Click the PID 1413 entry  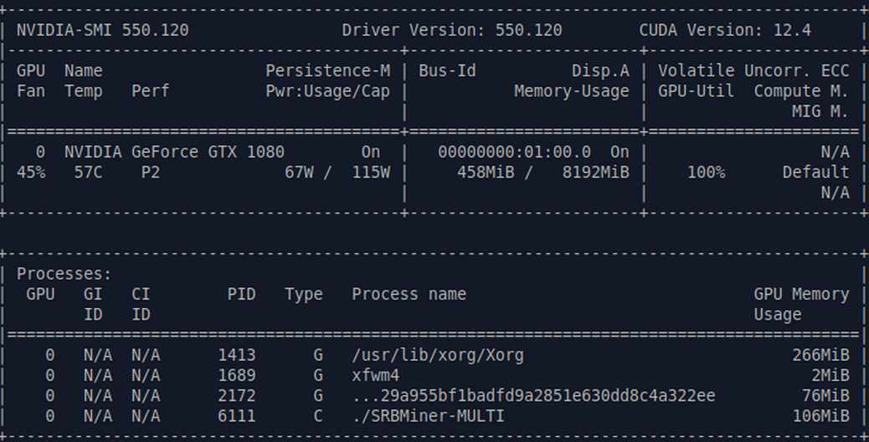[x=237, y=355]
